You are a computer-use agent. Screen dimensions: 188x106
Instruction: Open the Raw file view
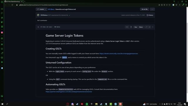[136, 27]
